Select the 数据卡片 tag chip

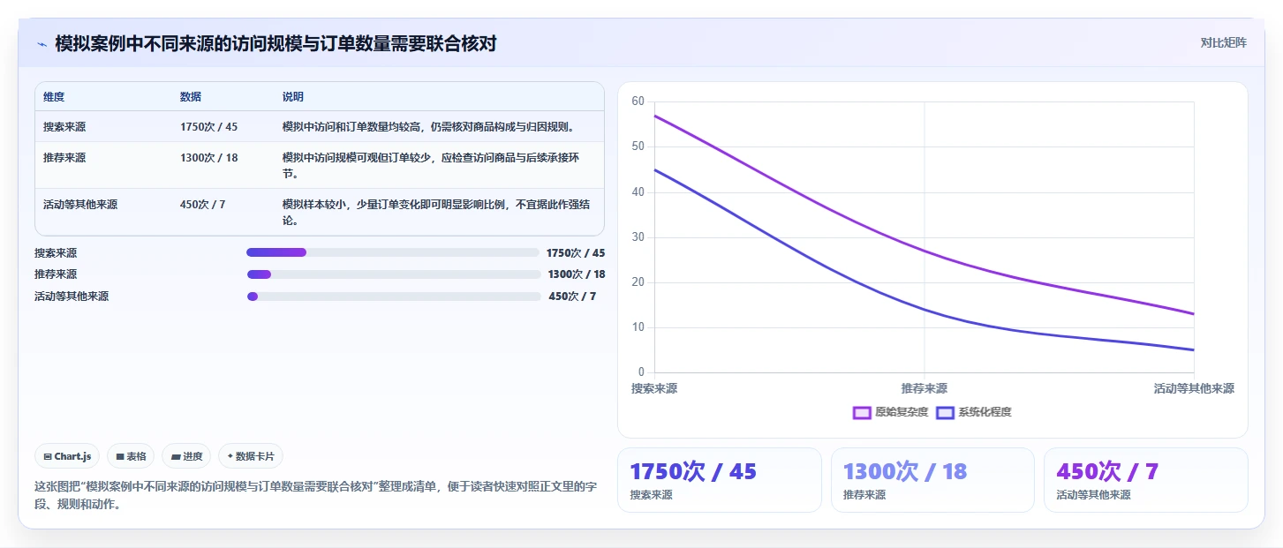click(251, 456)
